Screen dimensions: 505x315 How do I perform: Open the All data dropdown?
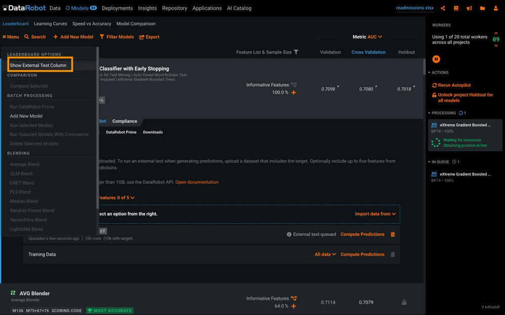[325, 254]
